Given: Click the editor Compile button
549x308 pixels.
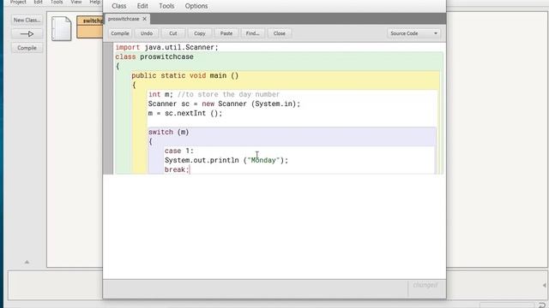Looking at the screenshot, I should [120, 33].
